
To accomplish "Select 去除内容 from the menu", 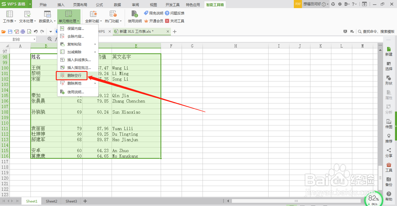I will 78,36.
